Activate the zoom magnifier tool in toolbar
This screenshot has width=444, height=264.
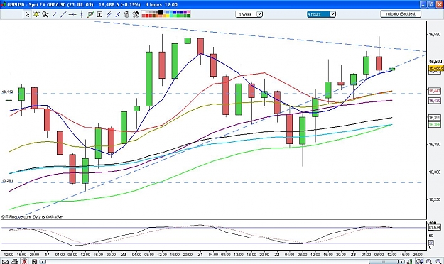point(45,14)
